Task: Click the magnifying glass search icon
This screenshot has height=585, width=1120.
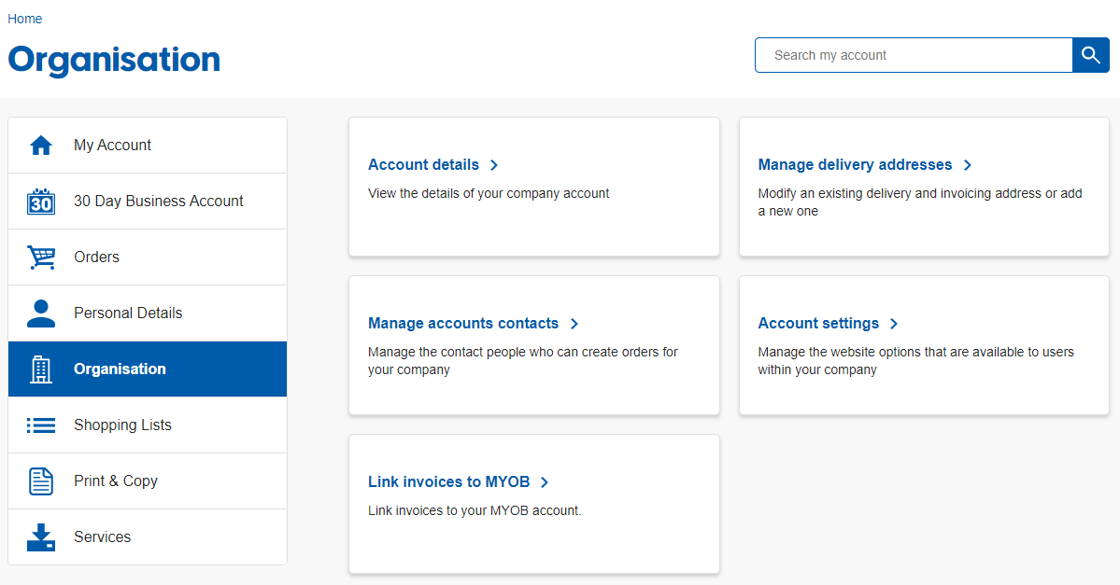Action: point(1090,55)
